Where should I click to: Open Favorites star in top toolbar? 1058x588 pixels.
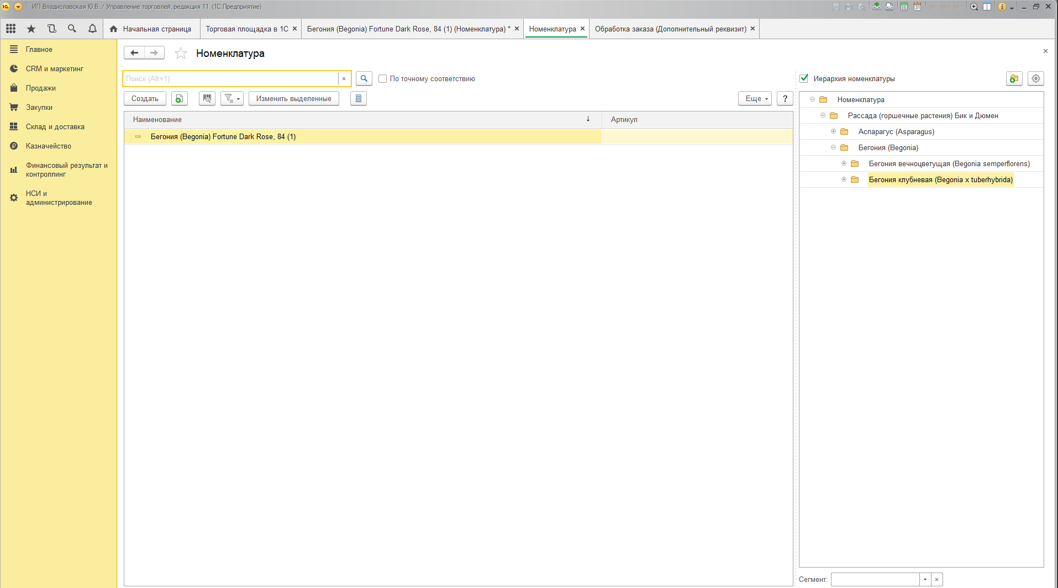tap(31, 29)
